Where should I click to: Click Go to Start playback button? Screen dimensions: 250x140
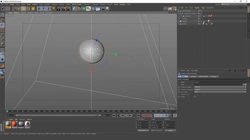pos(114,115)
